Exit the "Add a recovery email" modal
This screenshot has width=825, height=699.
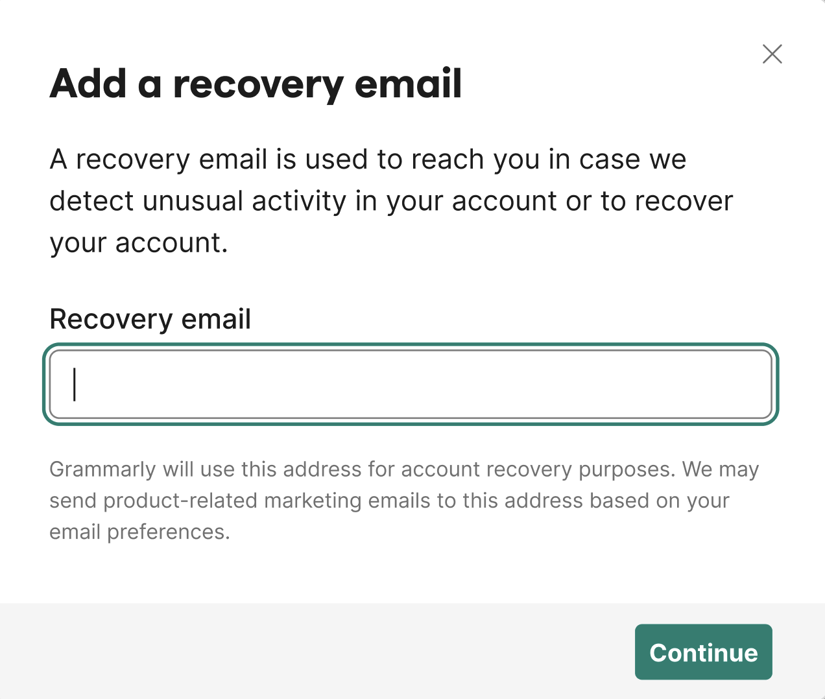pos(772,54)
